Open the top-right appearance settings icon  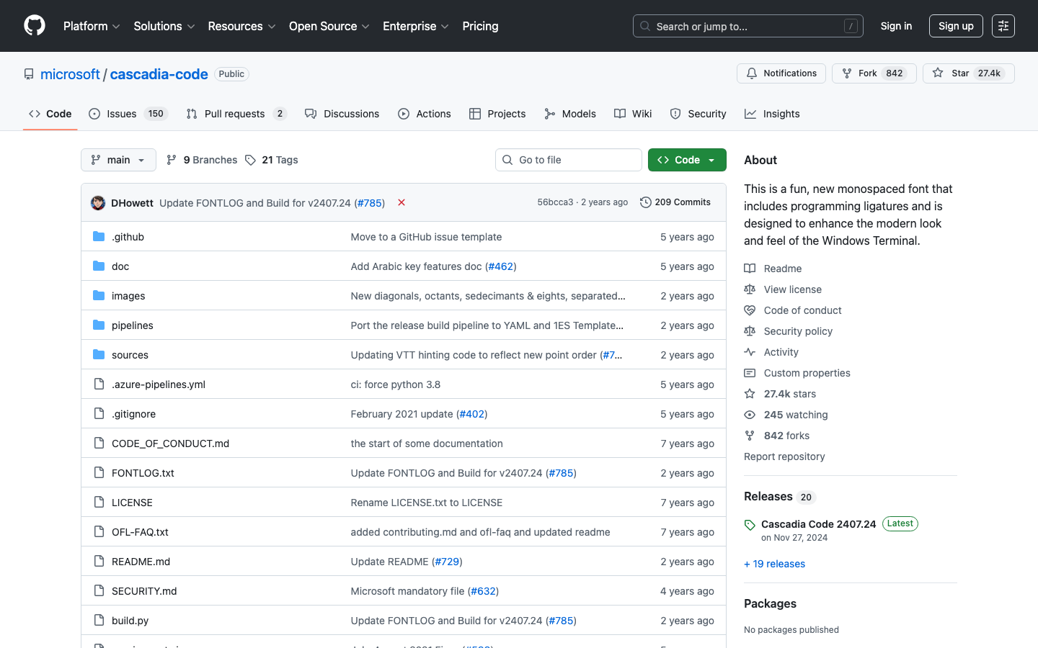pyautogui.click(x=1003, y=26)
